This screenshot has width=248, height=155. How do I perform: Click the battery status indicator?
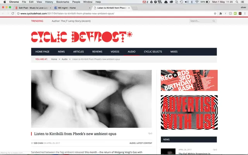click(205, 2)
